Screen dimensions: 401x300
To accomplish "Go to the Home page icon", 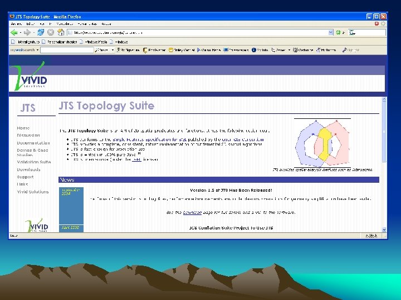I will click(x=61, y=32).
